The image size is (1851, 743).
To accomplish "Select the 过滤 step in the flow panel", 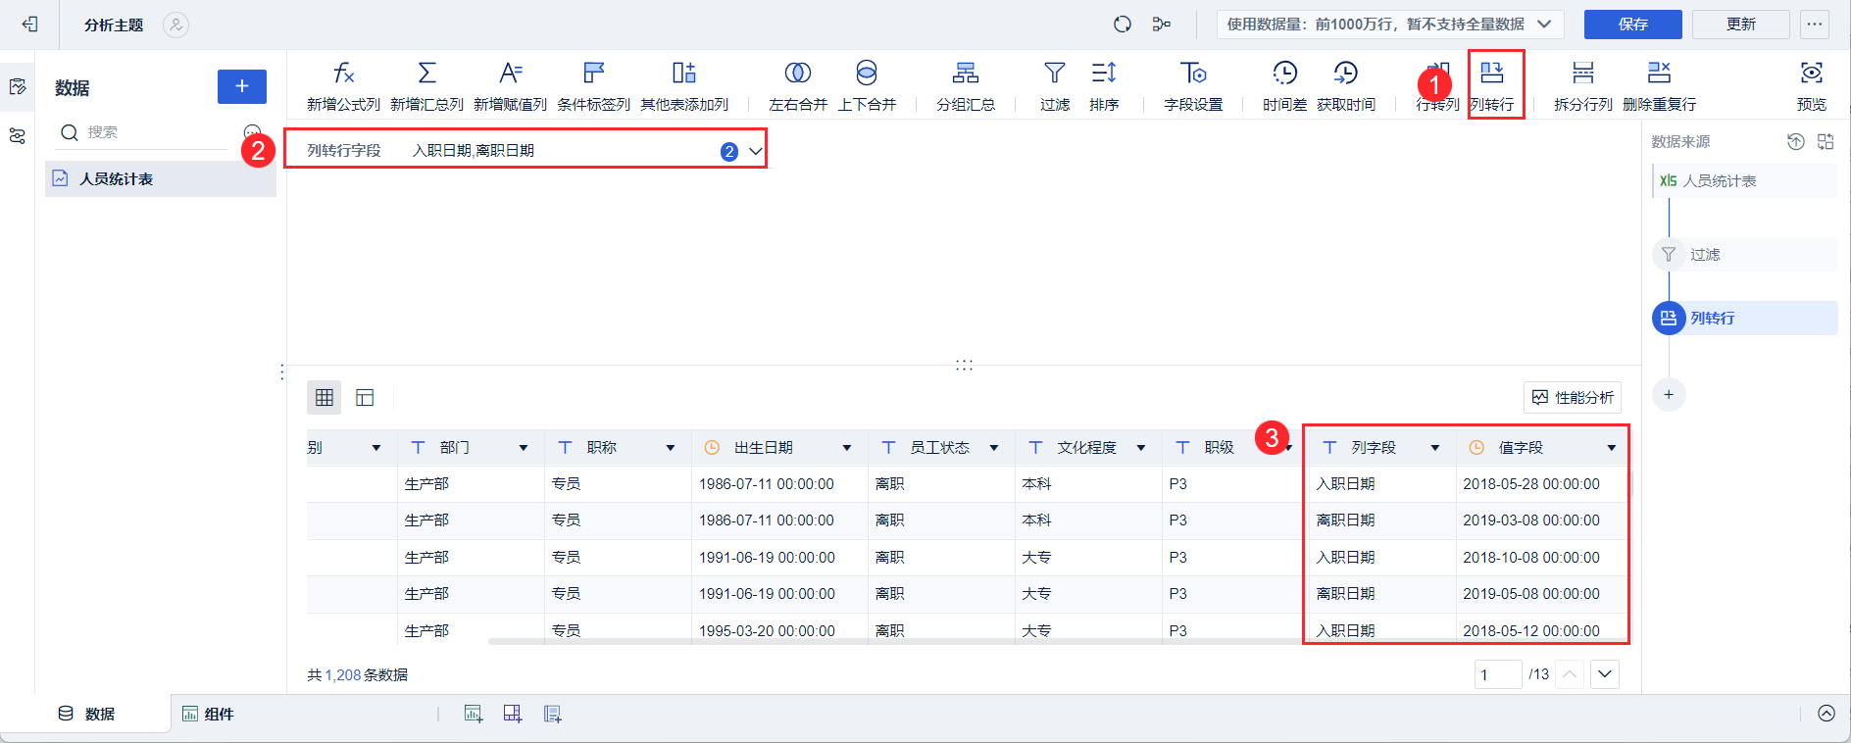I will pos(1745,255).
